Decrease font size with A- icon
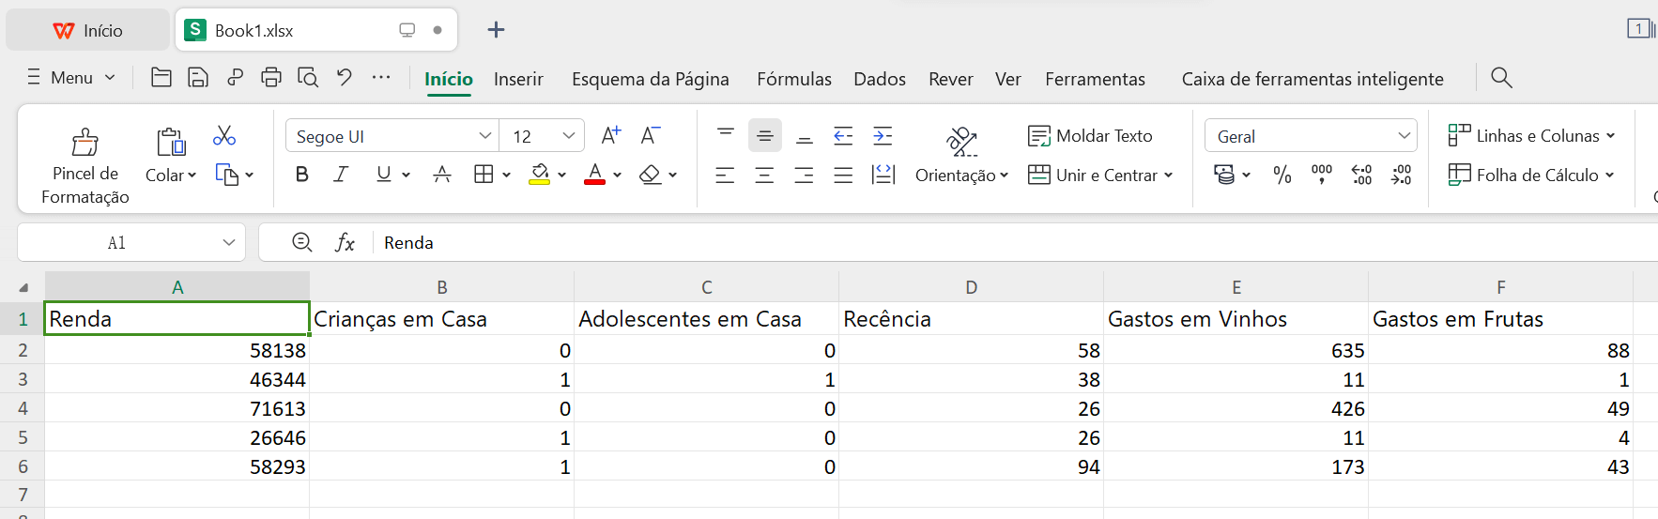Screen dimensions: 1658x519 (x=650, y=135)
